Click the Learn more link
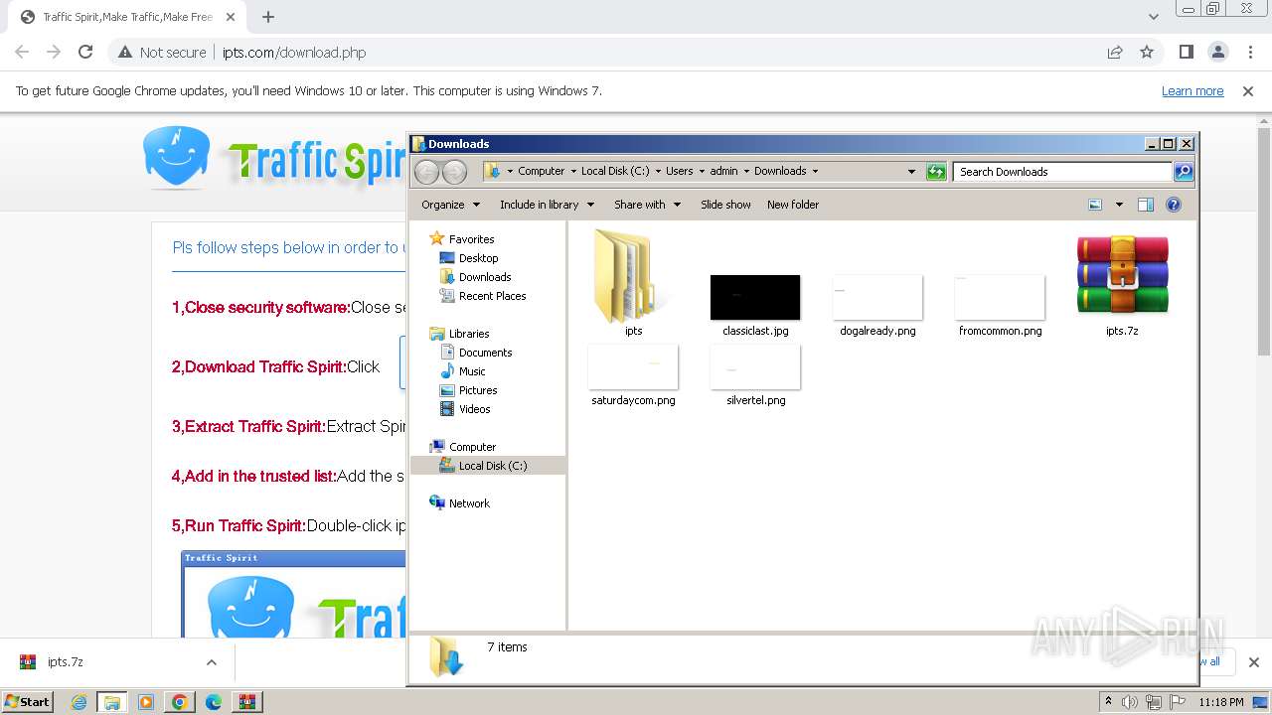Screen dimensions: 1272x715 (1192, 91)
